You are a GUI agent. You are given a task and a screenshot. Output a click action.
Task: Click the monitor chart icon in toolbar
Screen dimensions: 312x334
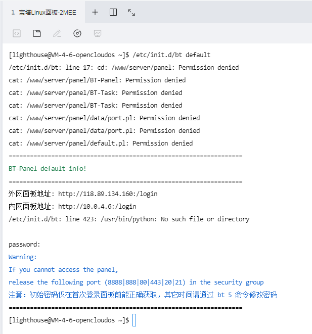(x=98, y=33)
